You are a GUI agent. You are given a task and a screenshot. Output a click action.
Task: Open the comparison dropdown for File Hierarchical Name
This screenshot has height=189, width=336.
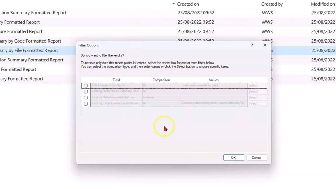pyautogui.click(x=161, y=86)
